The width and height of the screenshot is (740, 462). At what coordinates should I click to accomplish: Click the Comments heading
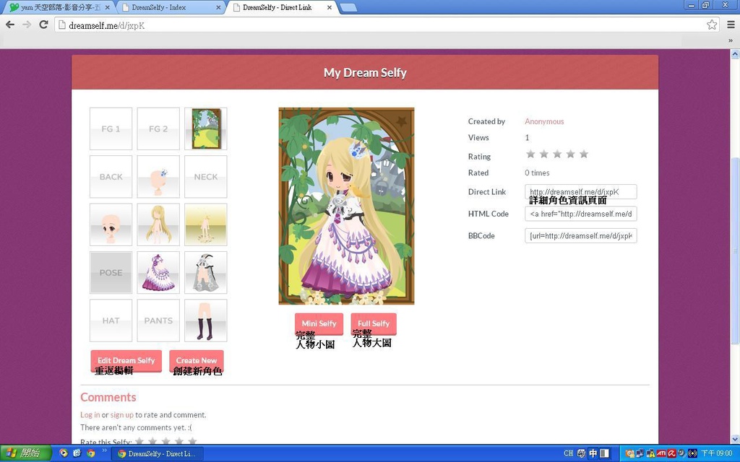tap(108, 397)
